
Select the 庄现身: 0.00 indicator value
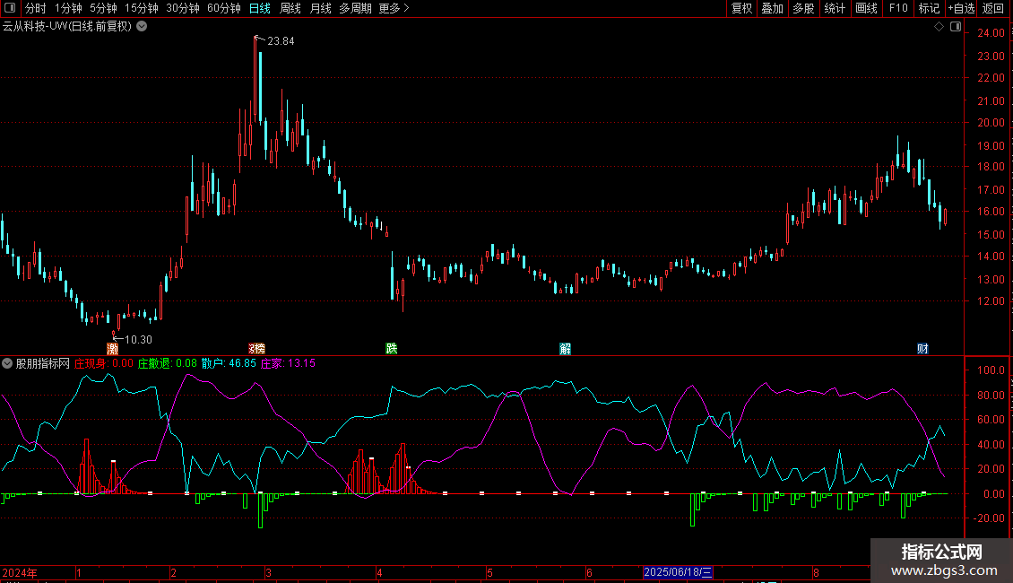click(104, 363)
